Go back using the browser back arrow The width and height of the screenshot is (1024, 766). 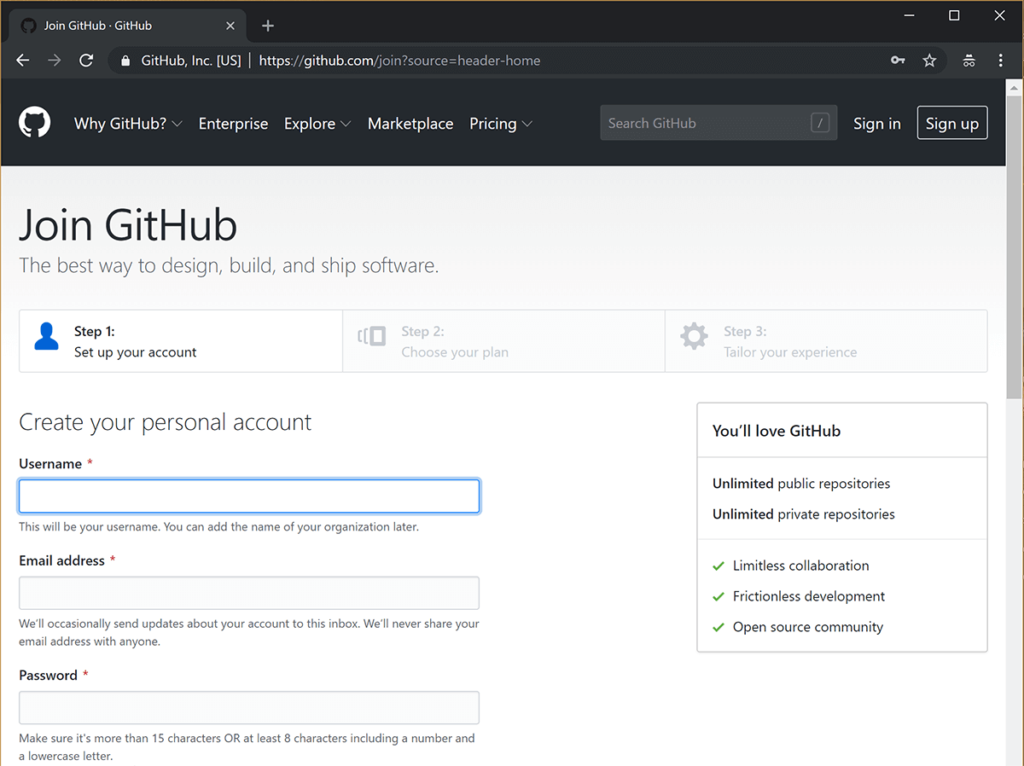coord(23,61)
